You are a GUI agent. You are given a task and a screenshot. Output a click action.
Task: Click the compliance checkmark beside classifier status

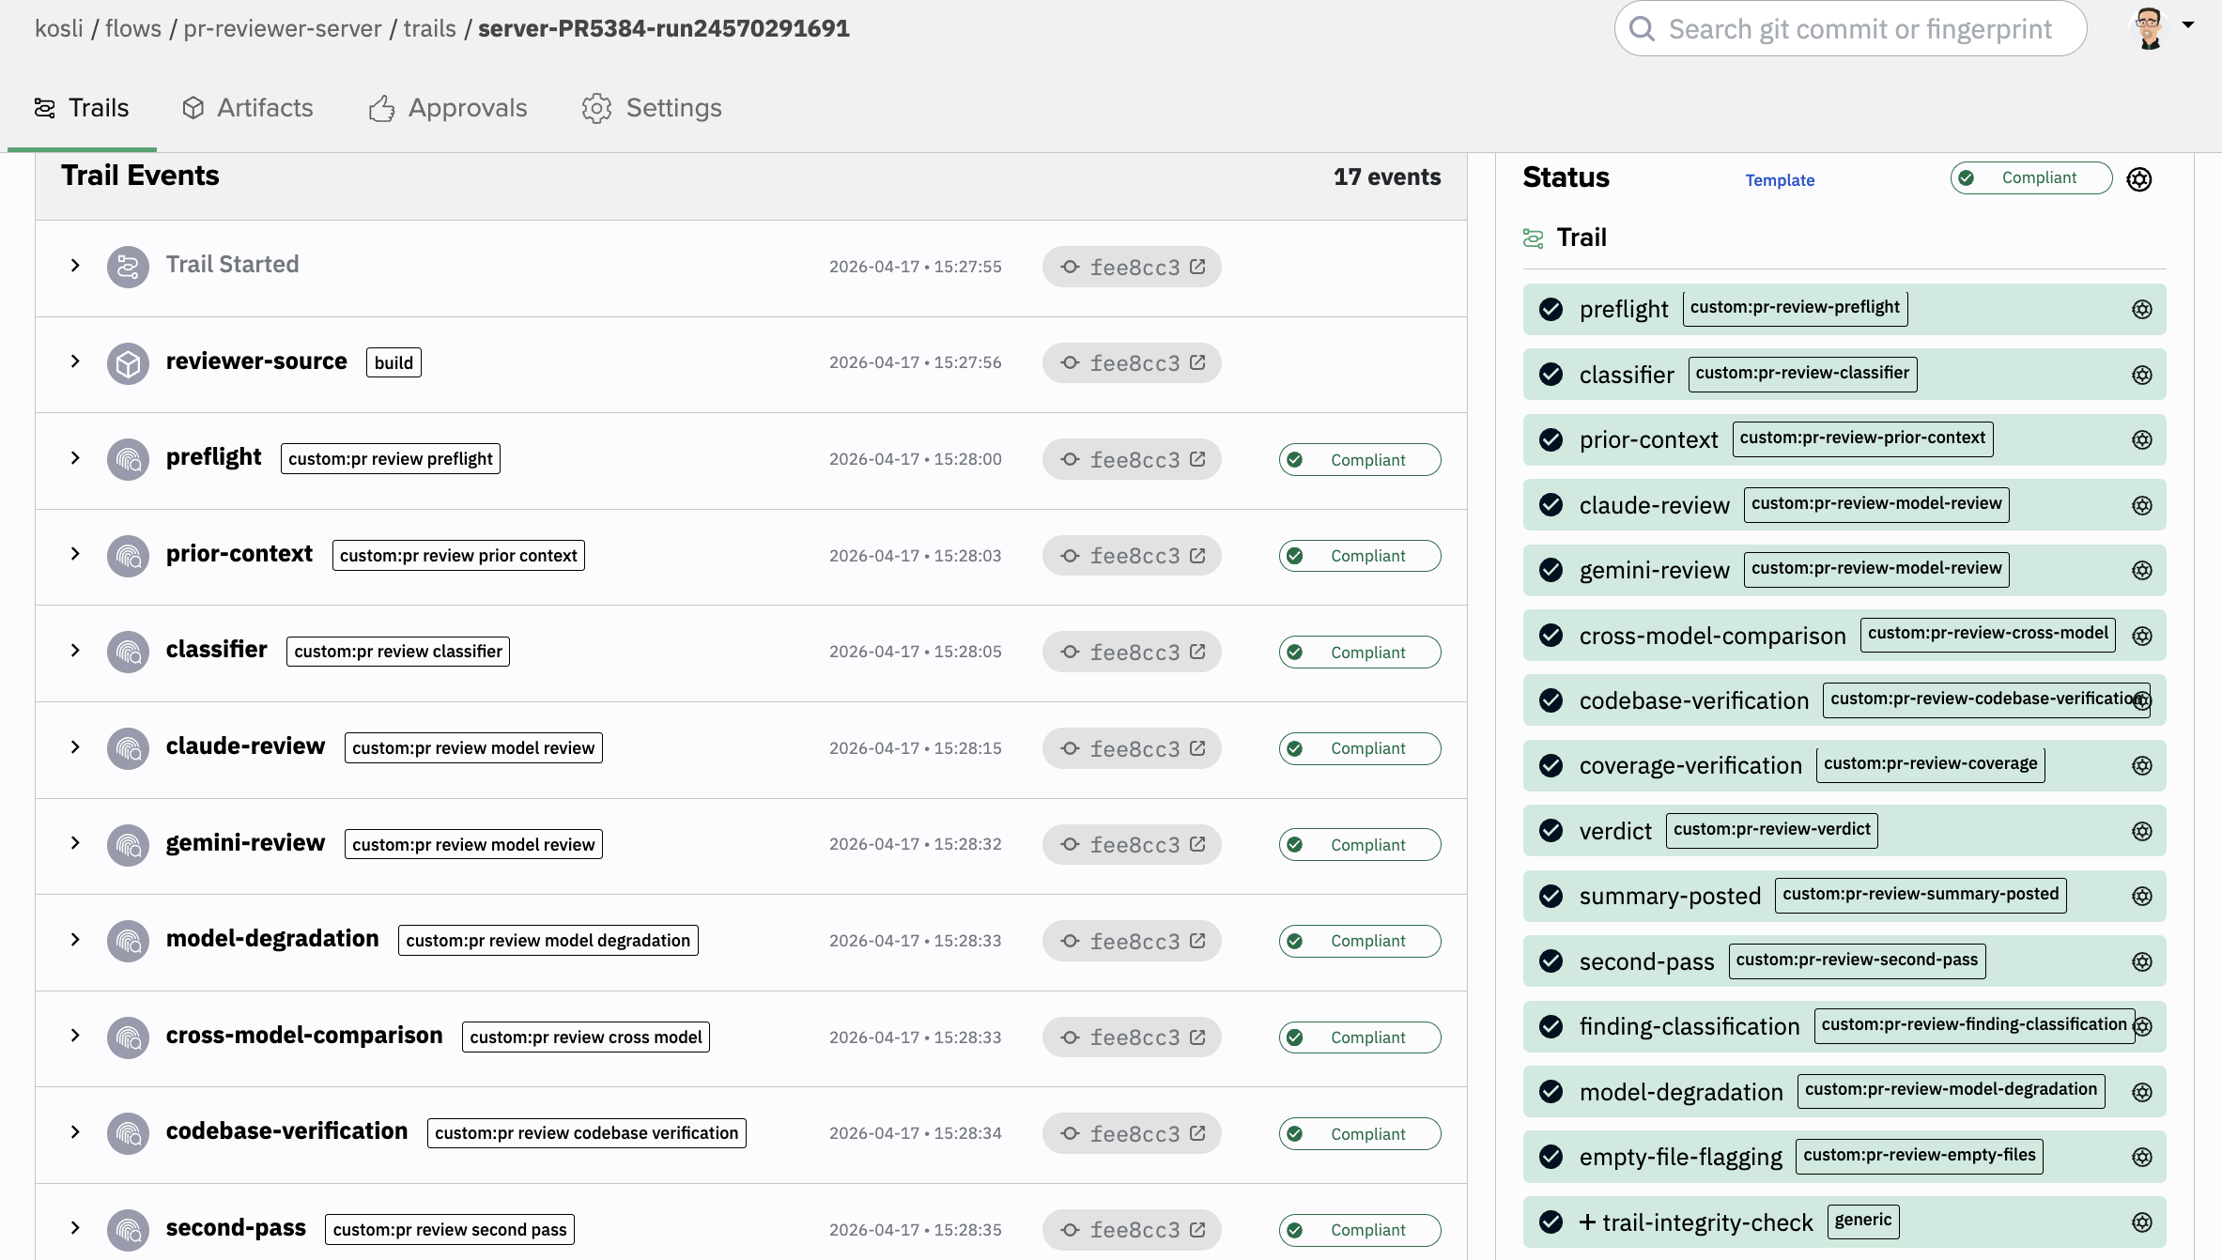pos(1550,374)
